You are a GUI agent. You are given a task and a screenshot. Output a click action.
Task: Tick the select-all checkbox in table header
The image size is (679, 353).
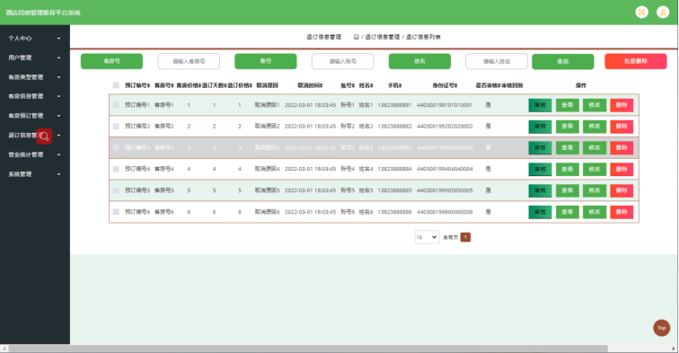(x=116, y=85)
